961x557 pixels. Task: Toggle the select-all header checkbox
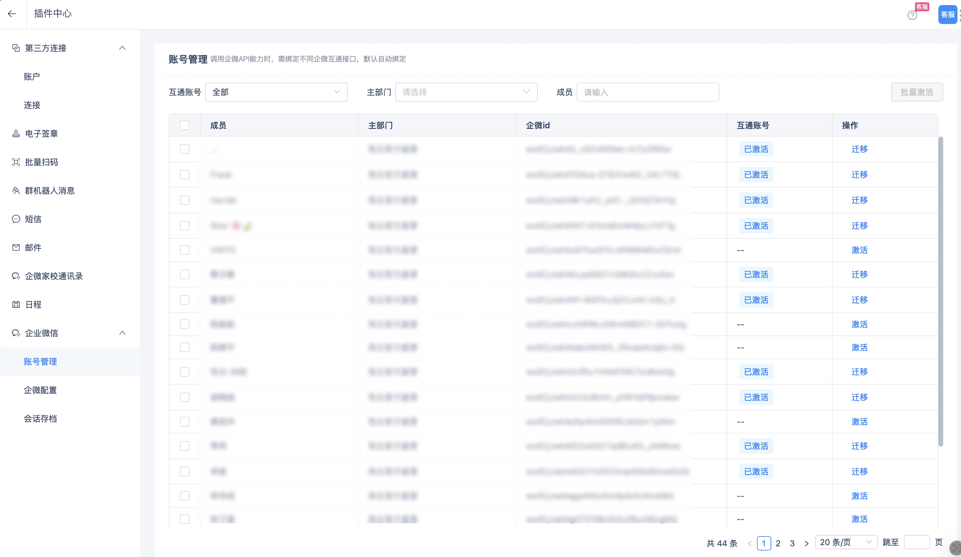185,125
